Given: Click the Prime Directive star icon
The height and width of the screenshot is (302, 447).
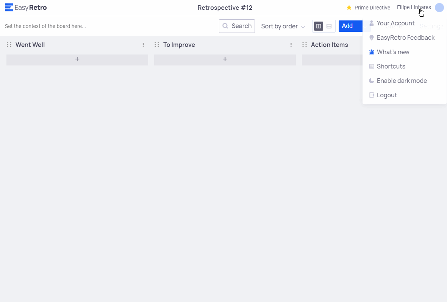Looking at the screenshot, I should [x=349, y=8].
